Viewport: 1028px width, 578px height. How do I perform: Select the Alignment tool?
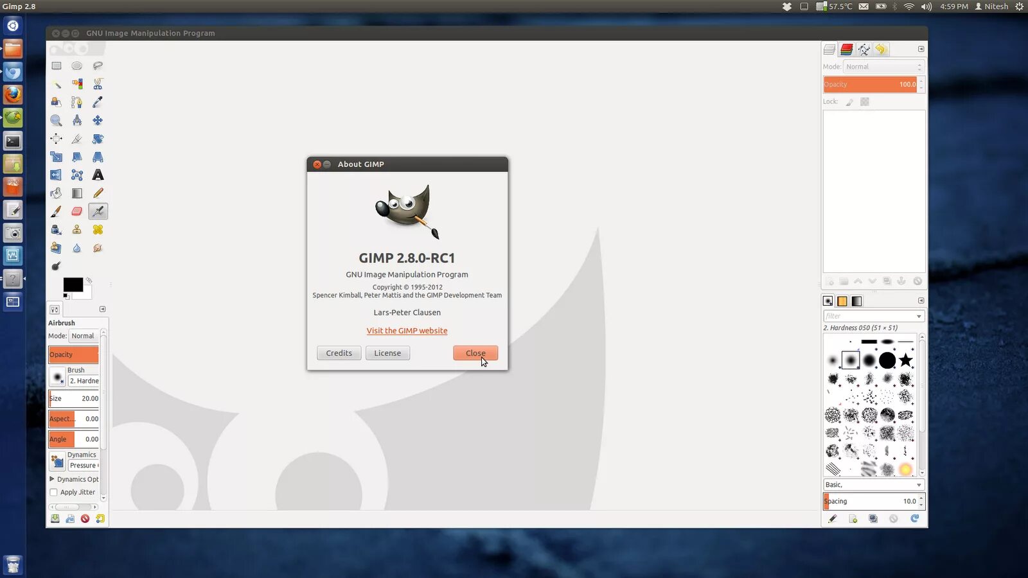coord(57,139)
